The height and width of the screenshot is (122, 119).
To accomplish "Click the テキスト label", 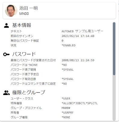I will [x=16, y=31].
